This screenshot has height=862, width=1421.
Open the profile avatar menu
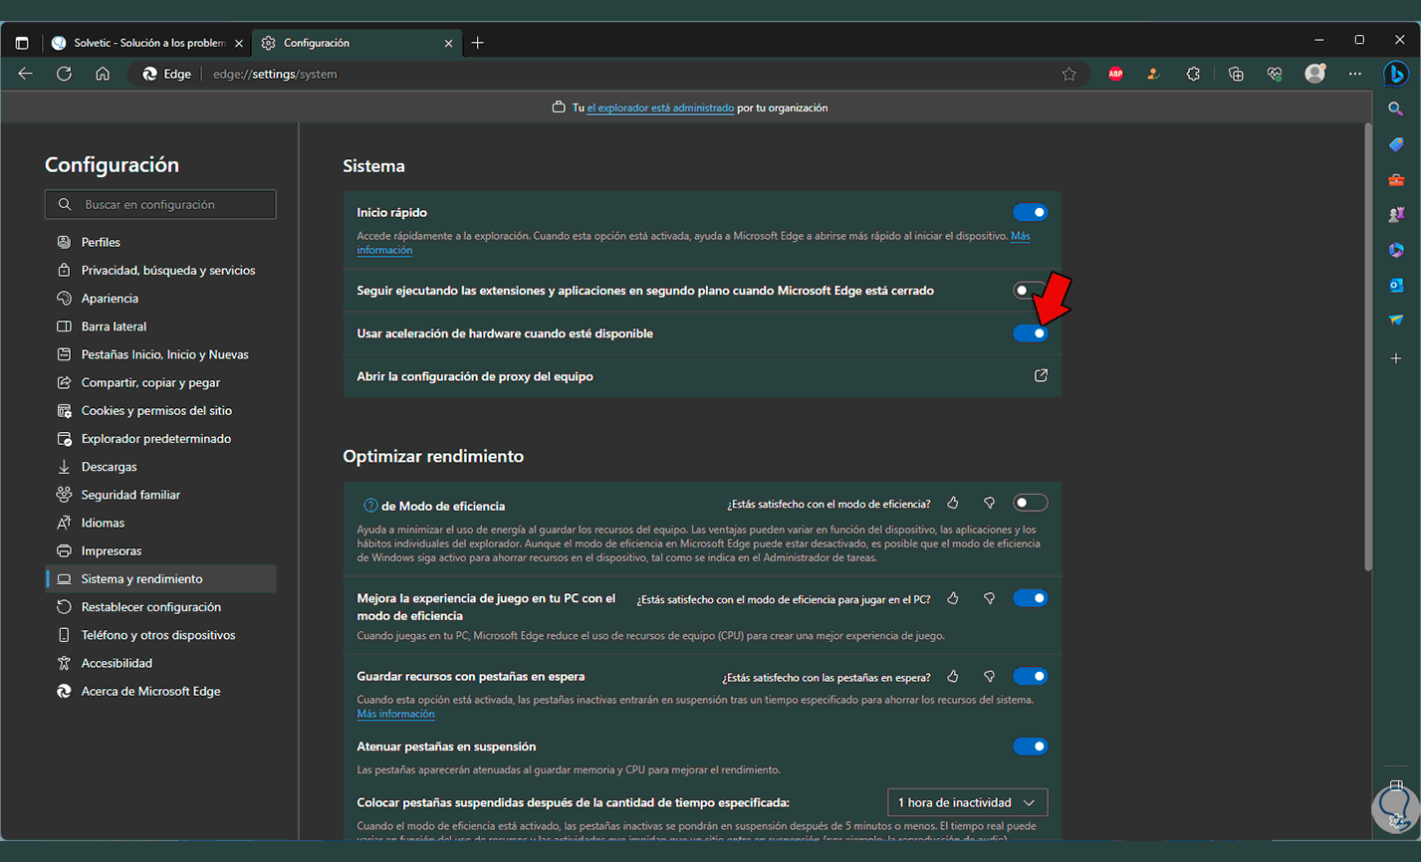[x=1315, y=74]
